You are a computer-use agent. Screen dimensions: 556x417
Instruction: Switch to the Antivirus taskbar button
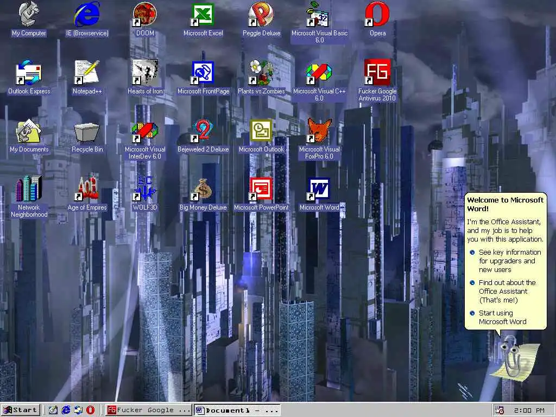(x=148, y=410)
